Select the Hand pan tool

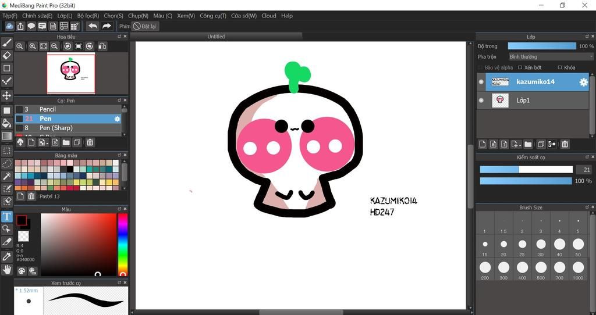click(x=6, y=270)
